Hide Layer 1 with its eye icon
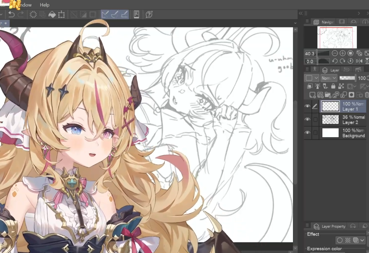The height and width of the screenshot is (253, 369). (x=307, y=106)
